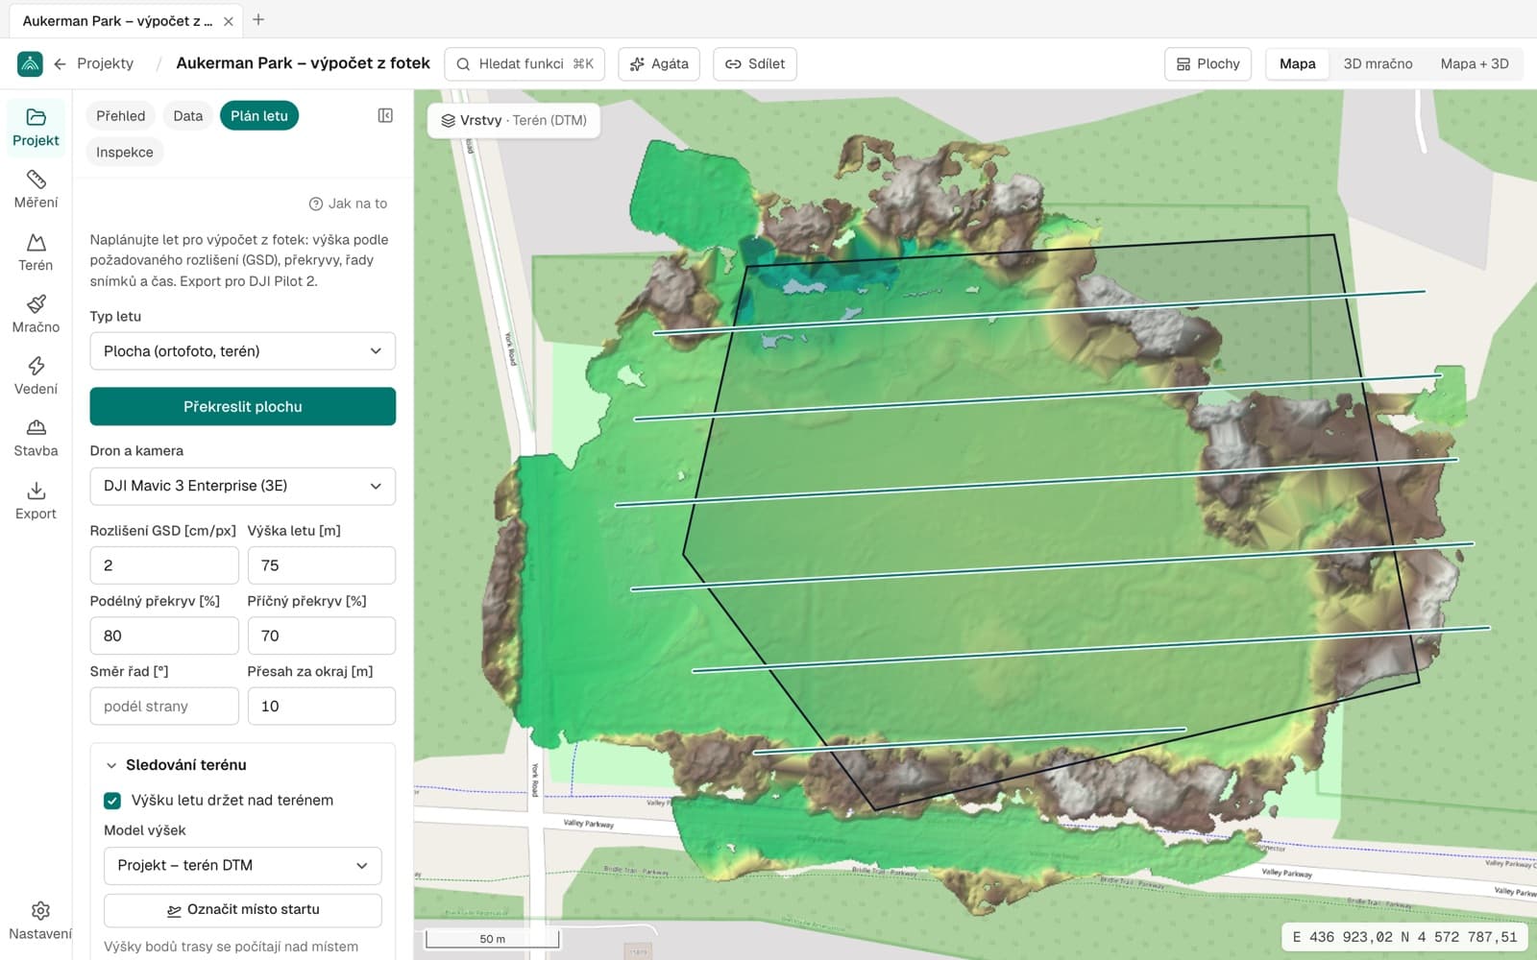Switch to the Inspekce tab
Viewport: 1537px width, 960px height.
(x=125, y=152)
